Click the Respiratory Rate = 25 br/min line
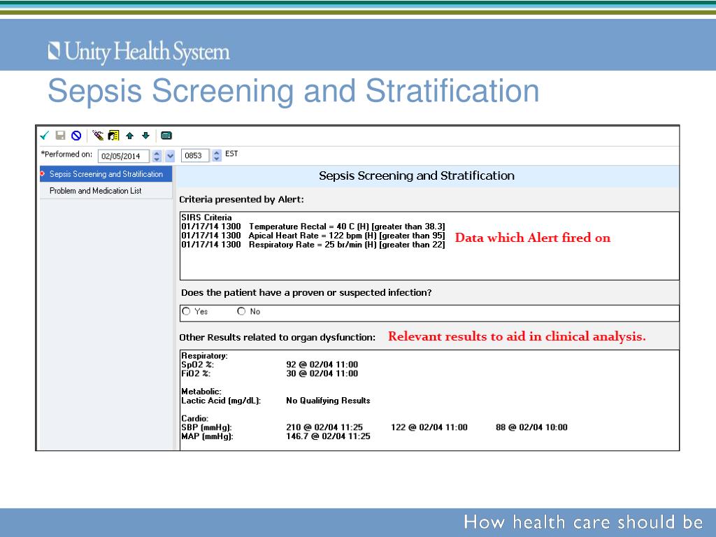 pyautogui.click(x=313, y=245)
